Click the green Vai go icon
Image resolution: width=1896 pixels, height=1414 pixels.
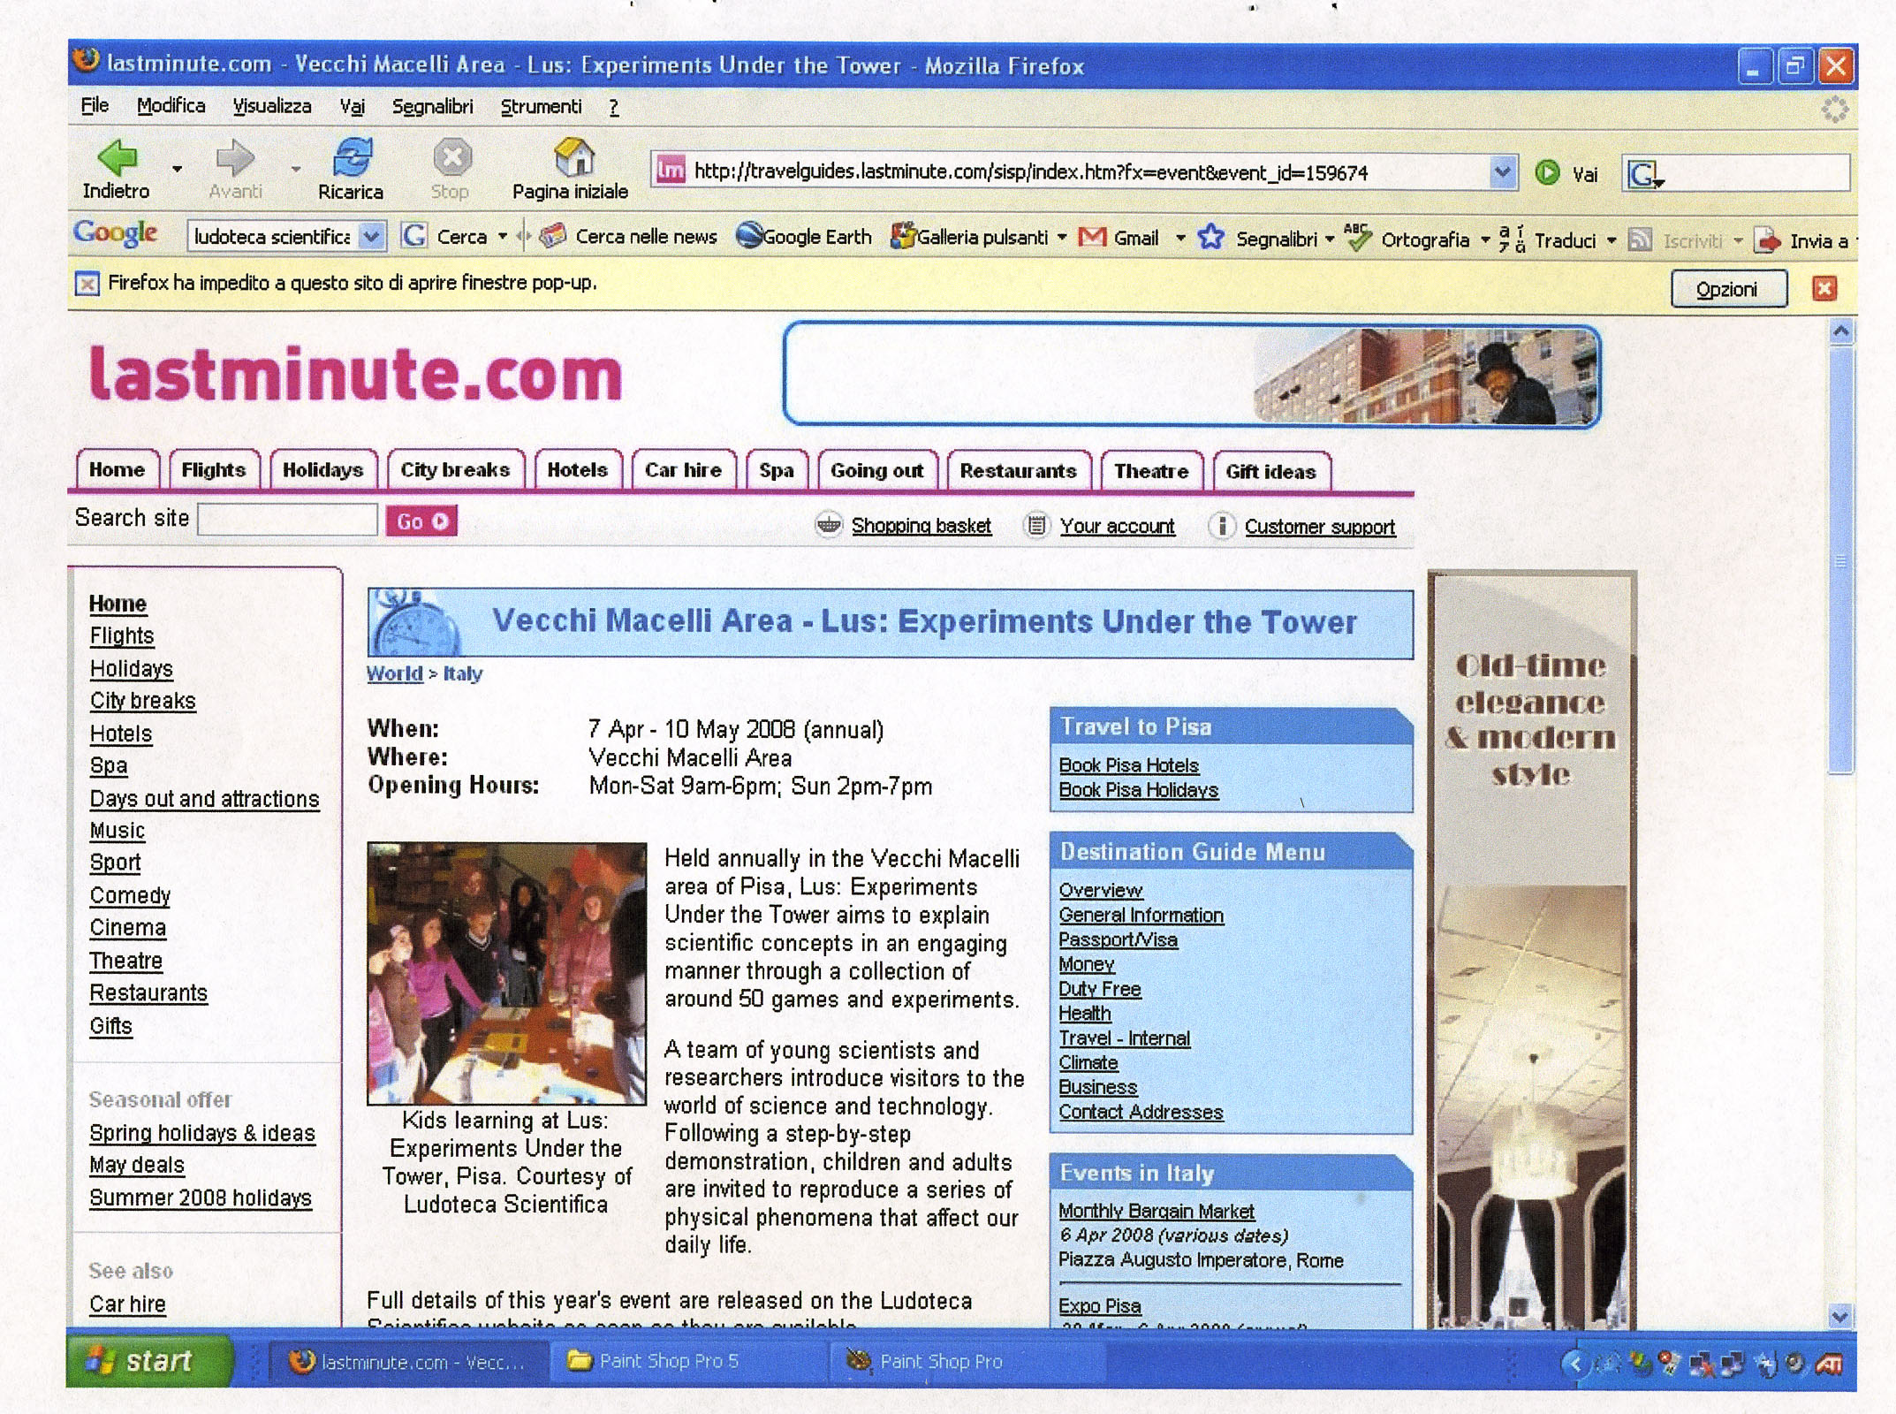1547,172
